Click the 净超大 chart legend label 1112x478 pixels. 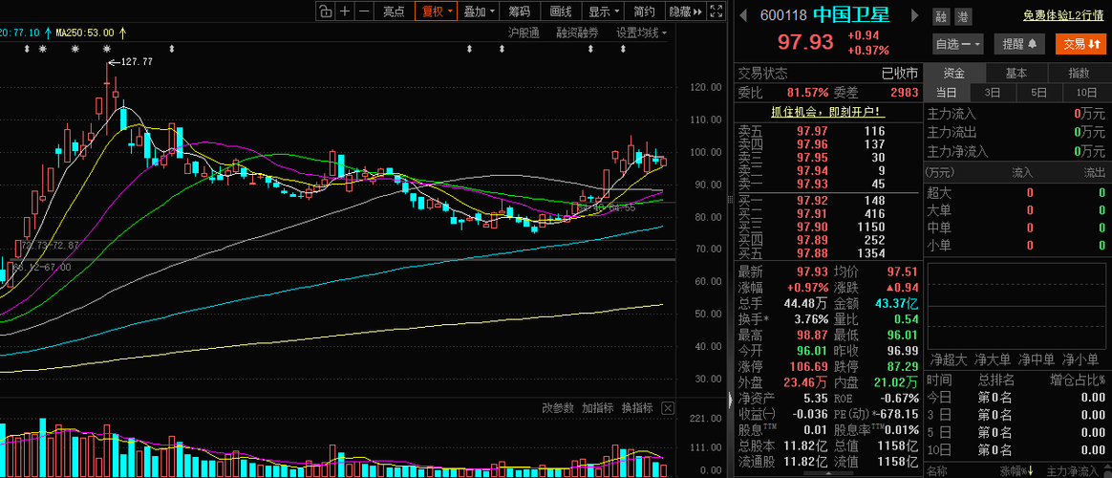click(949, 359)
